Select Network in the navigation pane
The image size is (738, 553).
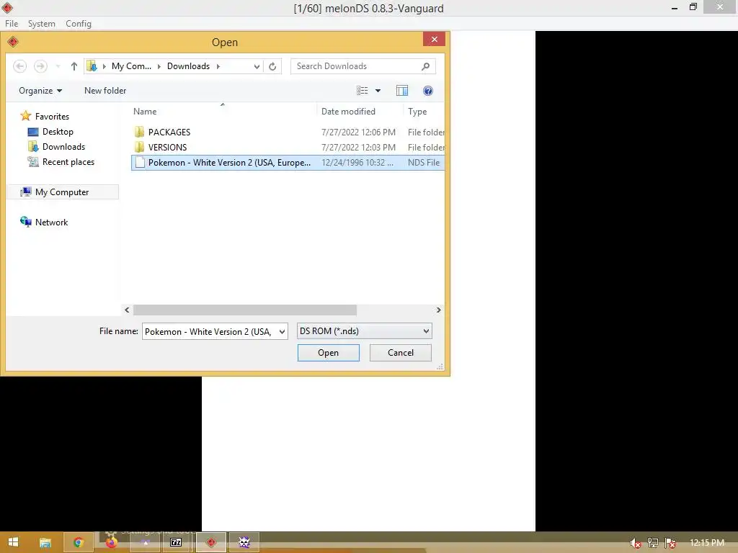pyautogui.click(x=44, y=222)
